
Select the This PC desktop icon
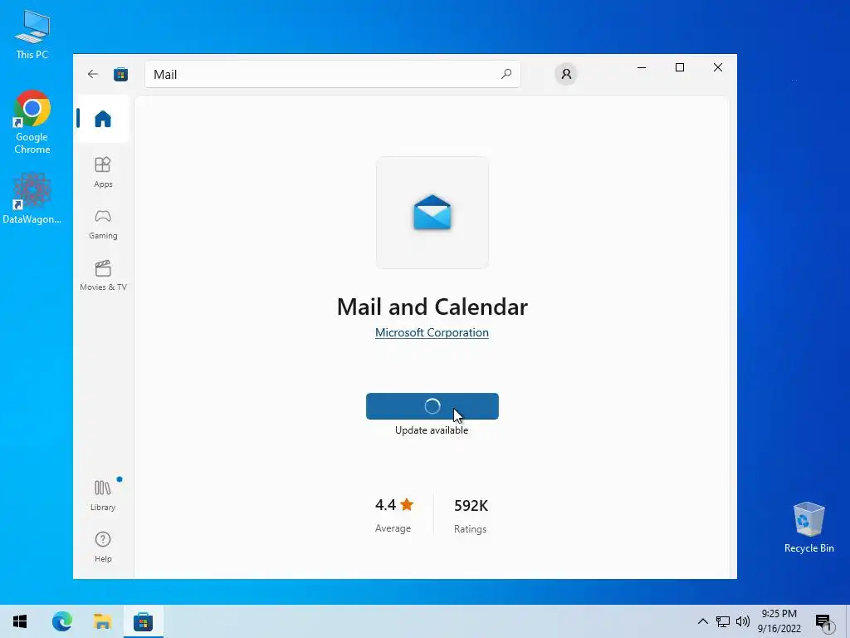click(x=32, y=35)
